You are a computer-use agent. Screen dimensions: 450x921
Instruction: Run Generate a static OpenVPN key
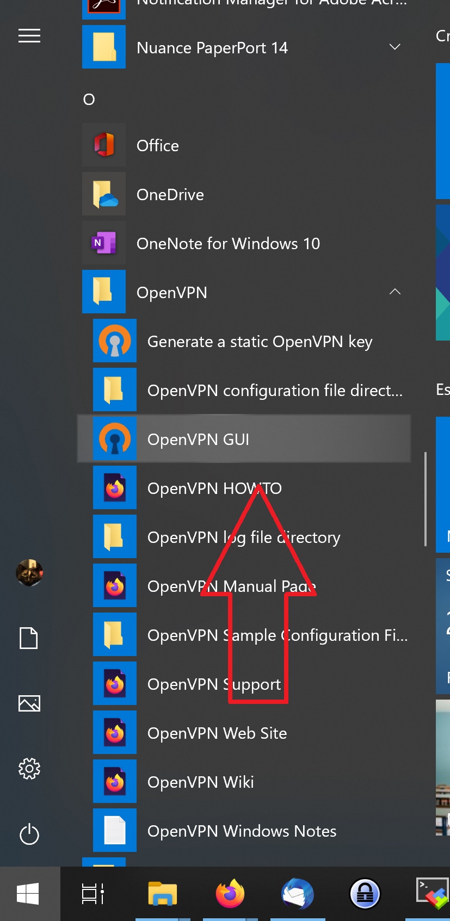click(260, 342)
